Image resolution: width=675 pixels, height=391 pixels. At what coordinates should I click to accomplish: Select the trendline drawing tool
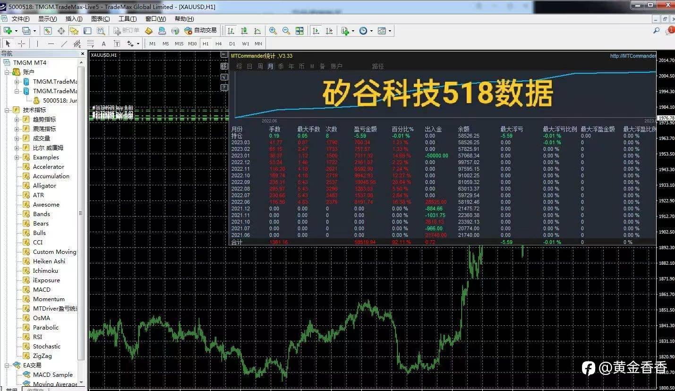pyautogui.click(x=64, y=43)
